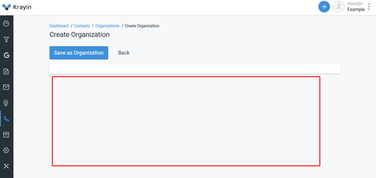Open the Mail envelope icon
The height and width of the screenshot is (178, 376).
pyautogui.click(x=6, y=87)
